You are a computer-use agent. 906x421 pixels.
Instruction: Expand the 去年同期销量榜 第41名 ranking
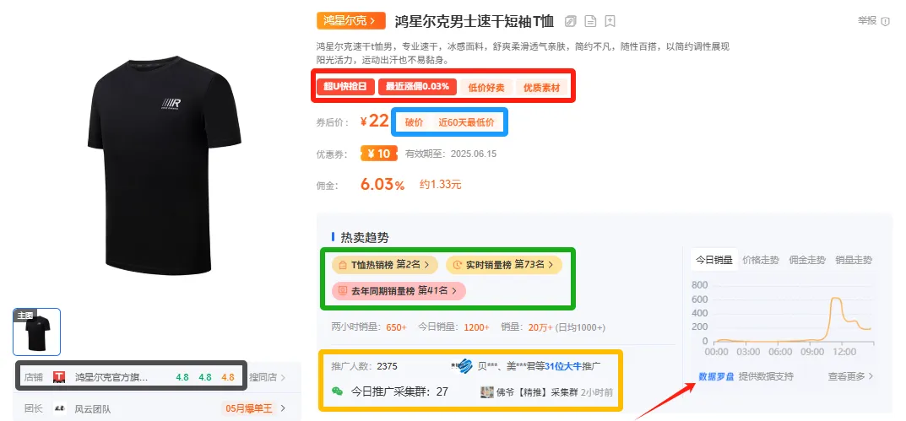coord(399,290)
